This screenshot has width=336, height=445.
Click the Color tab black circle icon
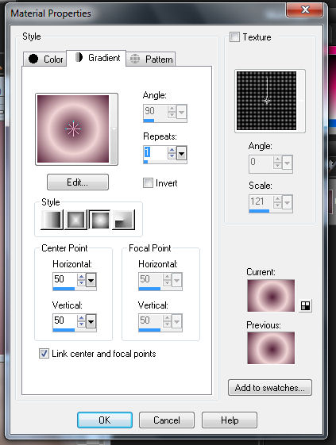[33, 59]
